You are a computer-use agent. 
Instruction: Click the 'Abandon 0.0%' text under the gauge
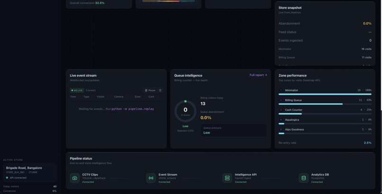click(x=185, y=131)
